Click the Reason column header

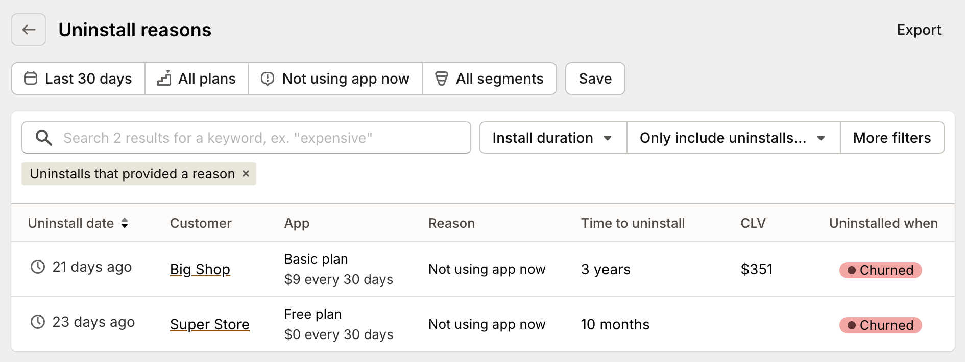pos(451,223)
